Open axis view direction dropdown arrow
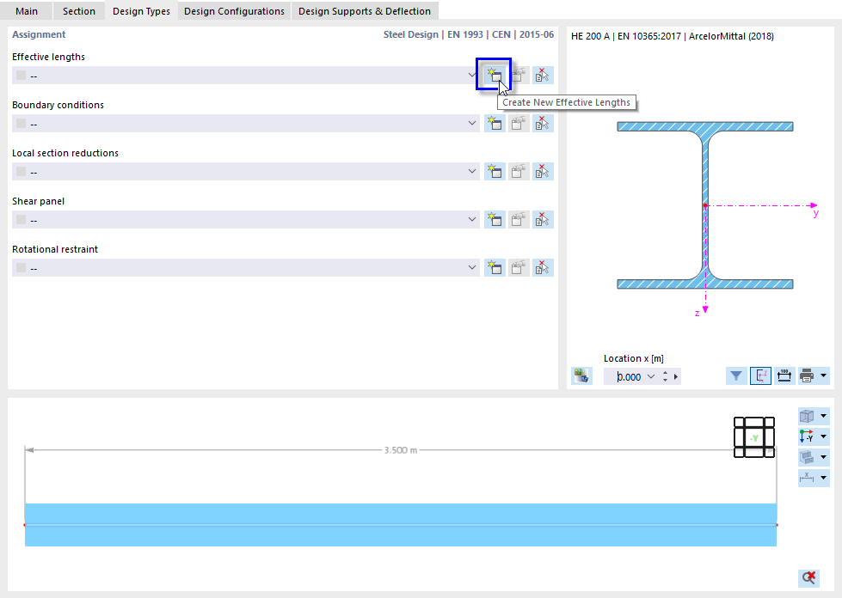The image size is (842, 598). (823, 436)
